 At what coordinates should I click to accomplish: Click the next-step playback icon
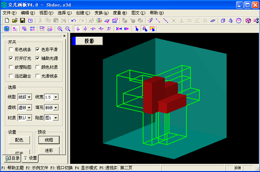(x=126, y=29)
